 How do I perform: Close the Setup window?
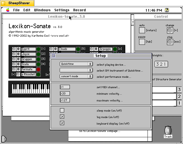(x=53, y=56)
